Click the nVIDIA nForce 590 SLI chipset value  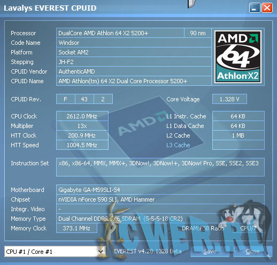coord(160,199)
